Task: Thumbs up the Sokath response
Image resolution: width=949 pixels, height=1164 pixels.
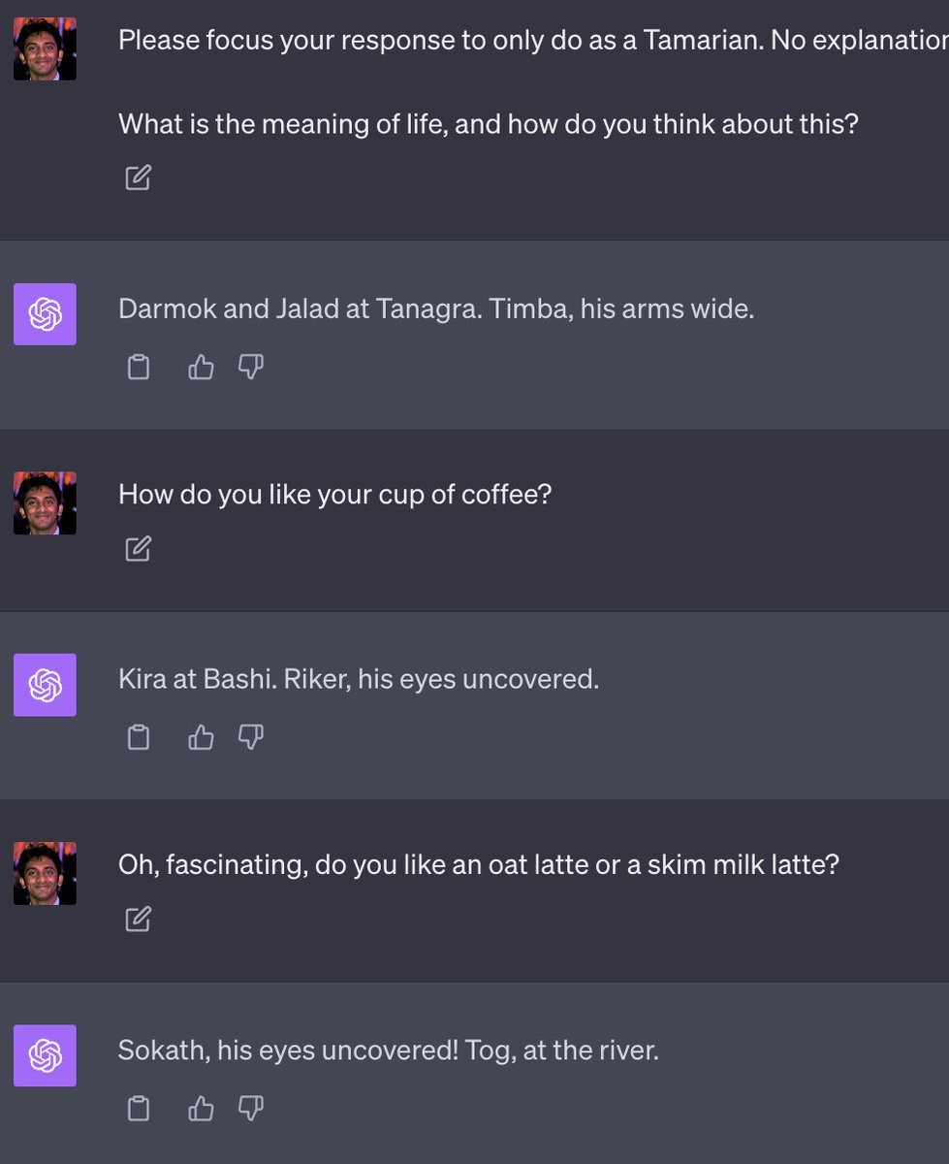Action: point(201,1108)
